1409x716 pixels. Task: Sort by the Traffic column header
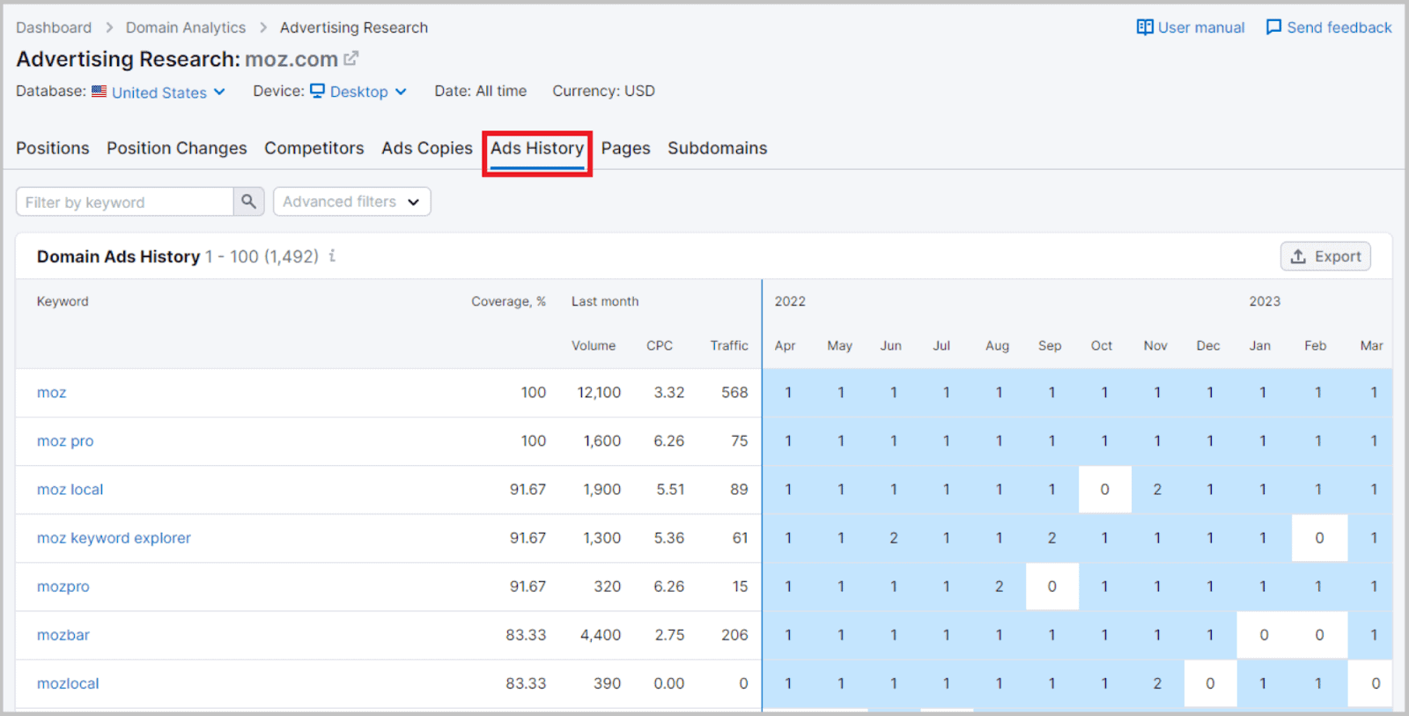729,345
